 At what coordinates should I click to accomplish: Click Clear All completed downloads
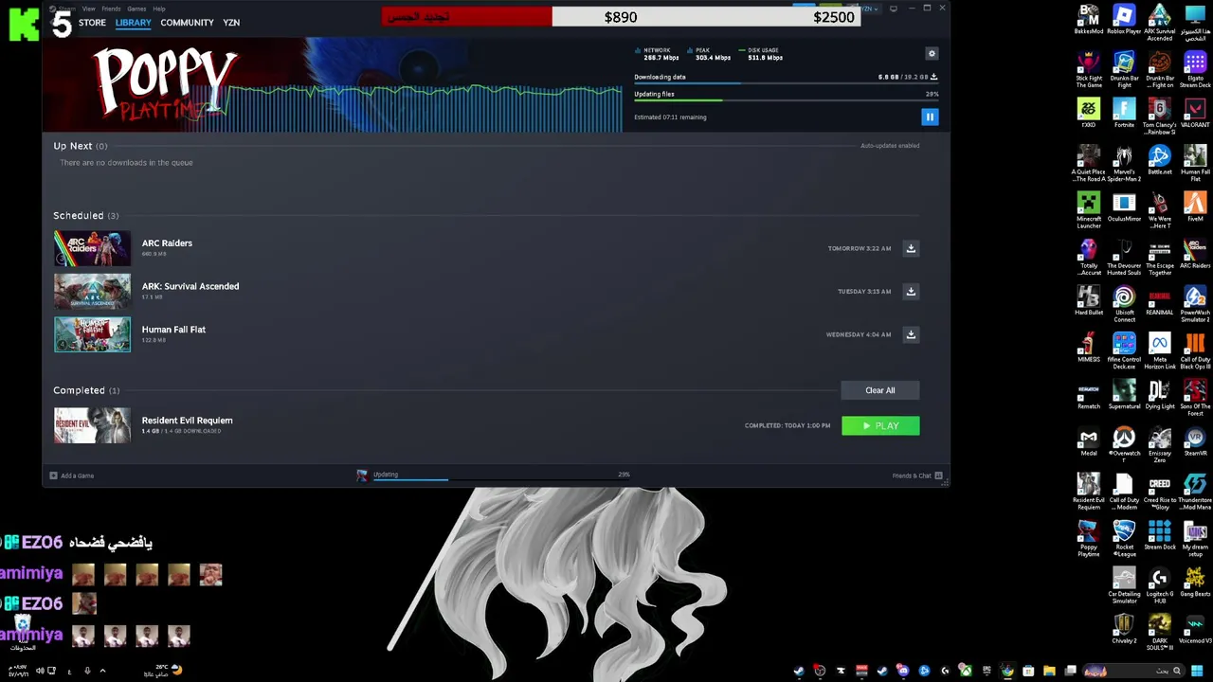pyautogui.click(x=879, y=390)
